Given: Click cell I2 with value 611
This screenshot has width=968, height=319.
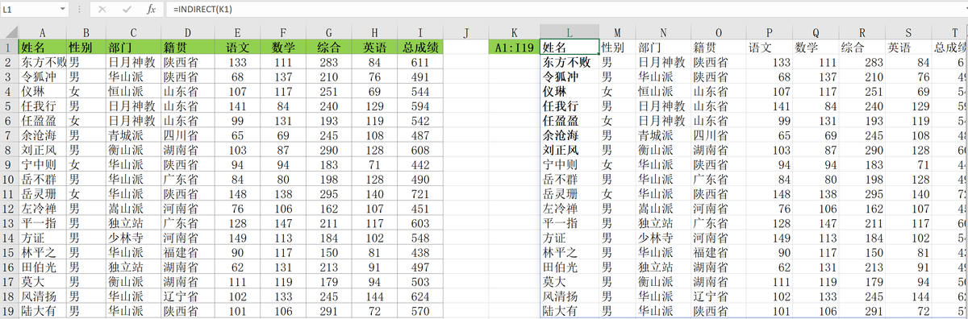Looking at the screenshot, I should pos(420,62).
